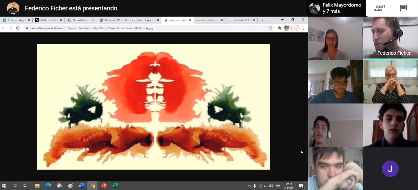Click the taskbar network icon
The image size is (418, 190).
coord(260,186)
